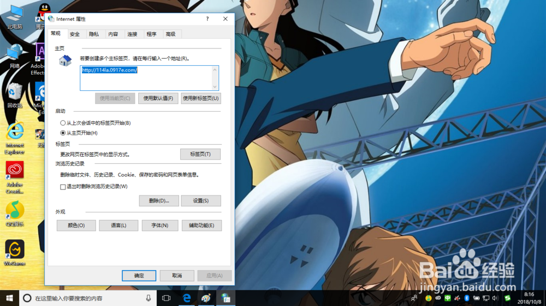Click the network status tray icon

(486, 298)
